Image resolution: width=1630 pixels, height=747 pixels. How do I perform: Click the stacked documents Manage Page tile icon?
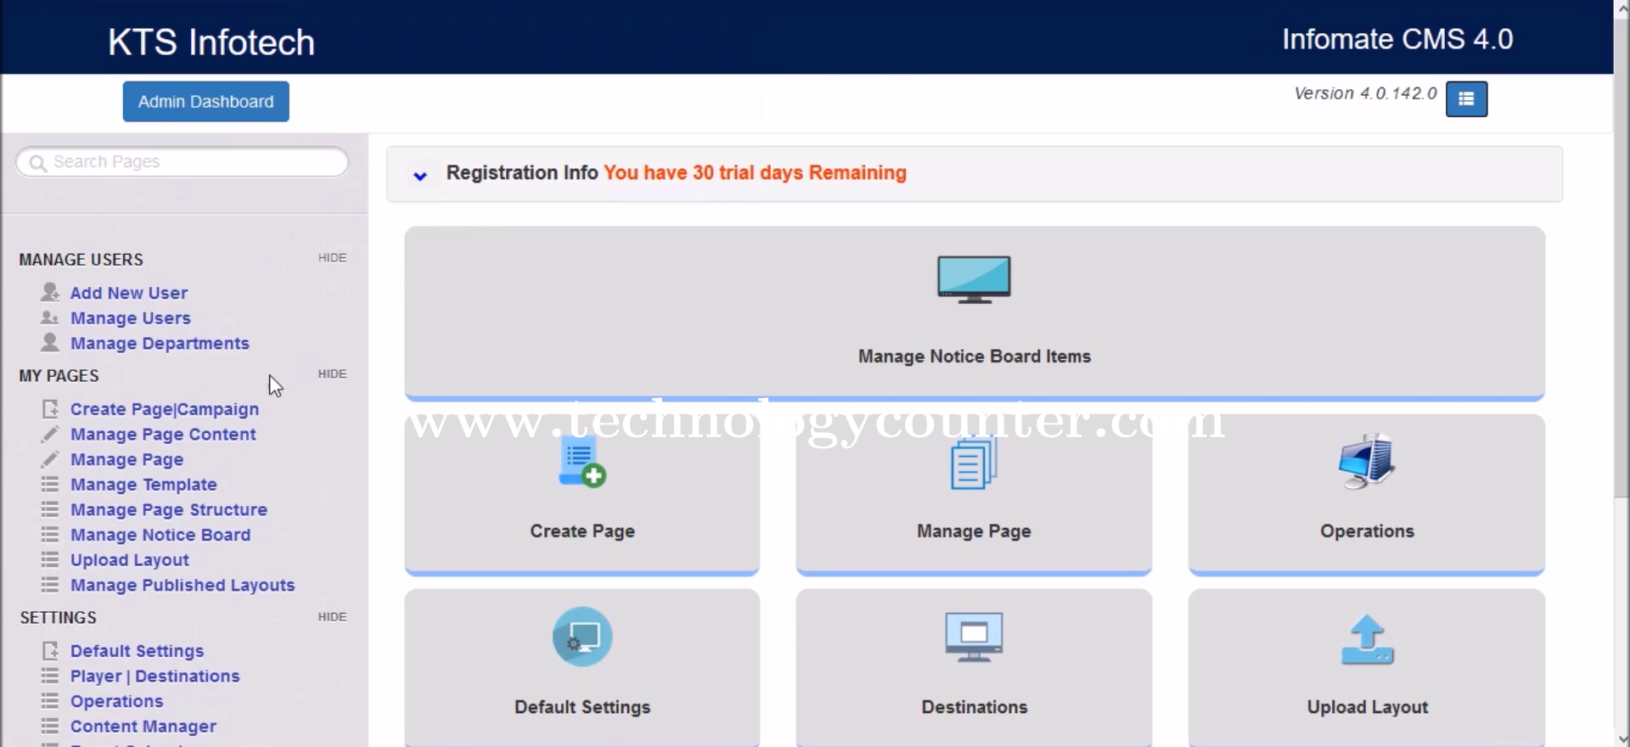coord(973,463)
